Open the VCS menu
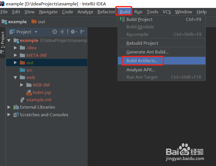The image size is (216, 166). [x=167, y=12]
